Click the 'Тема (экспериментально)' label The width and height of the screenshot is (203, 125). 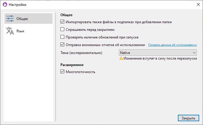point(81,53)
